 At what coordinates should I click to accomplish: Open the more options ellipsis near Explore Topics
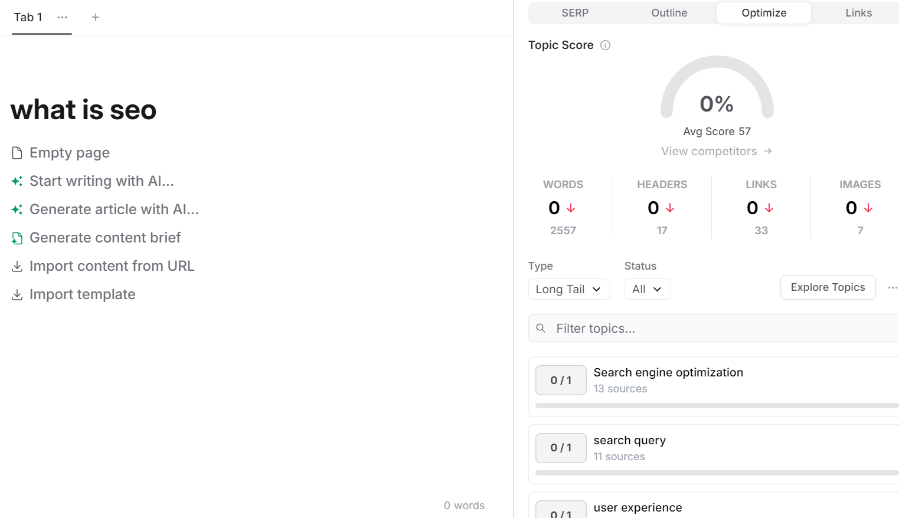coord(892,288)
